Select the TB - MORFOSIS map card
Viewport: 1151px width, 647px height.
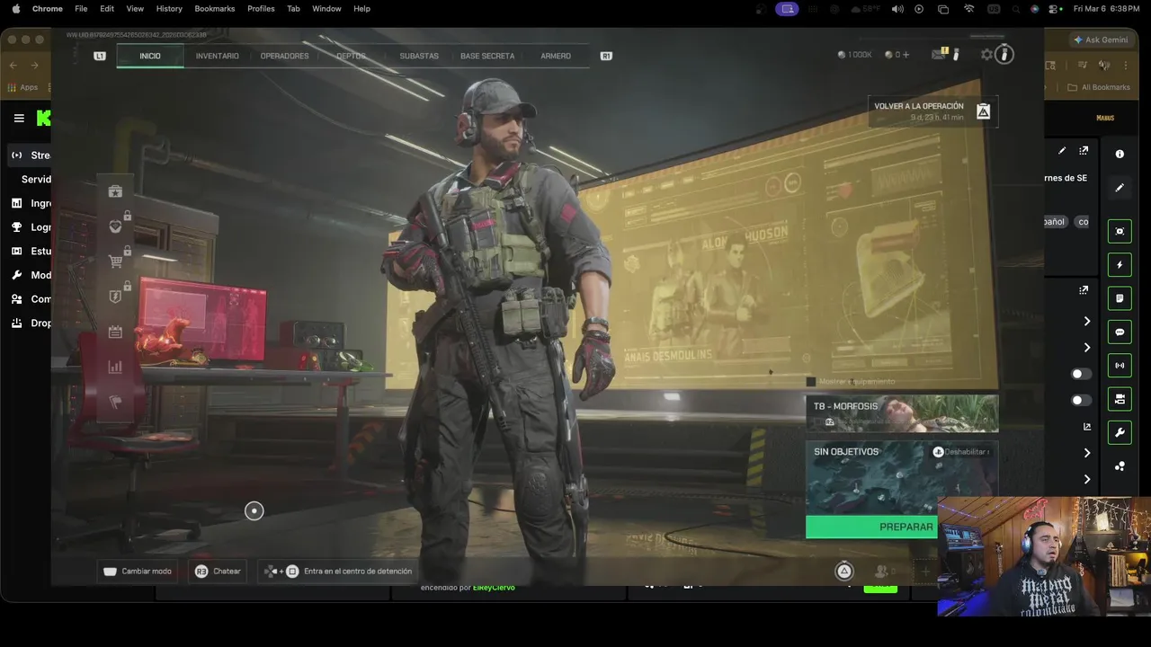[x=902, y=413]
